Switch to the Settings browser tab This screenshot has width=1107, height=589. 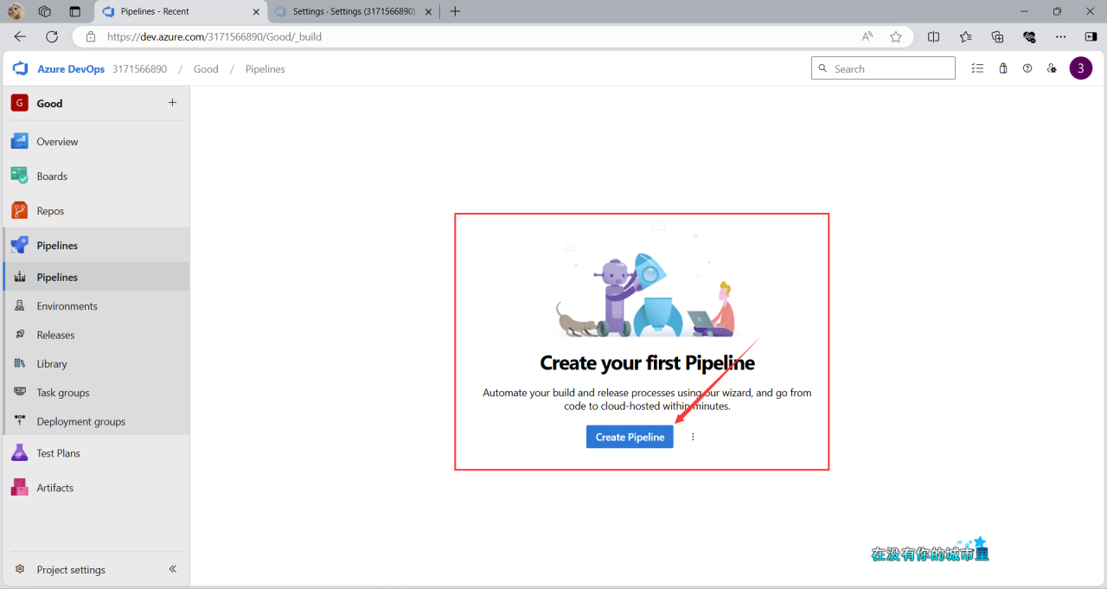tap(353, 12)
